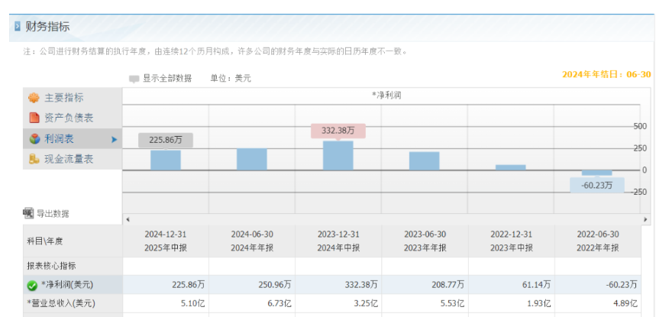Viewport: 669px width, 317px height.
Task: Click the 225.86万 chart tooltip label
Action: [166, 140]
